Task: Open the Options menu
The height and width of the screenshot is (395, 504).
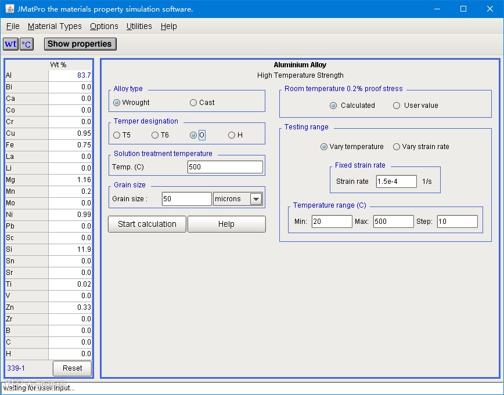Action: pyautogui.click(x=104, y=26)
